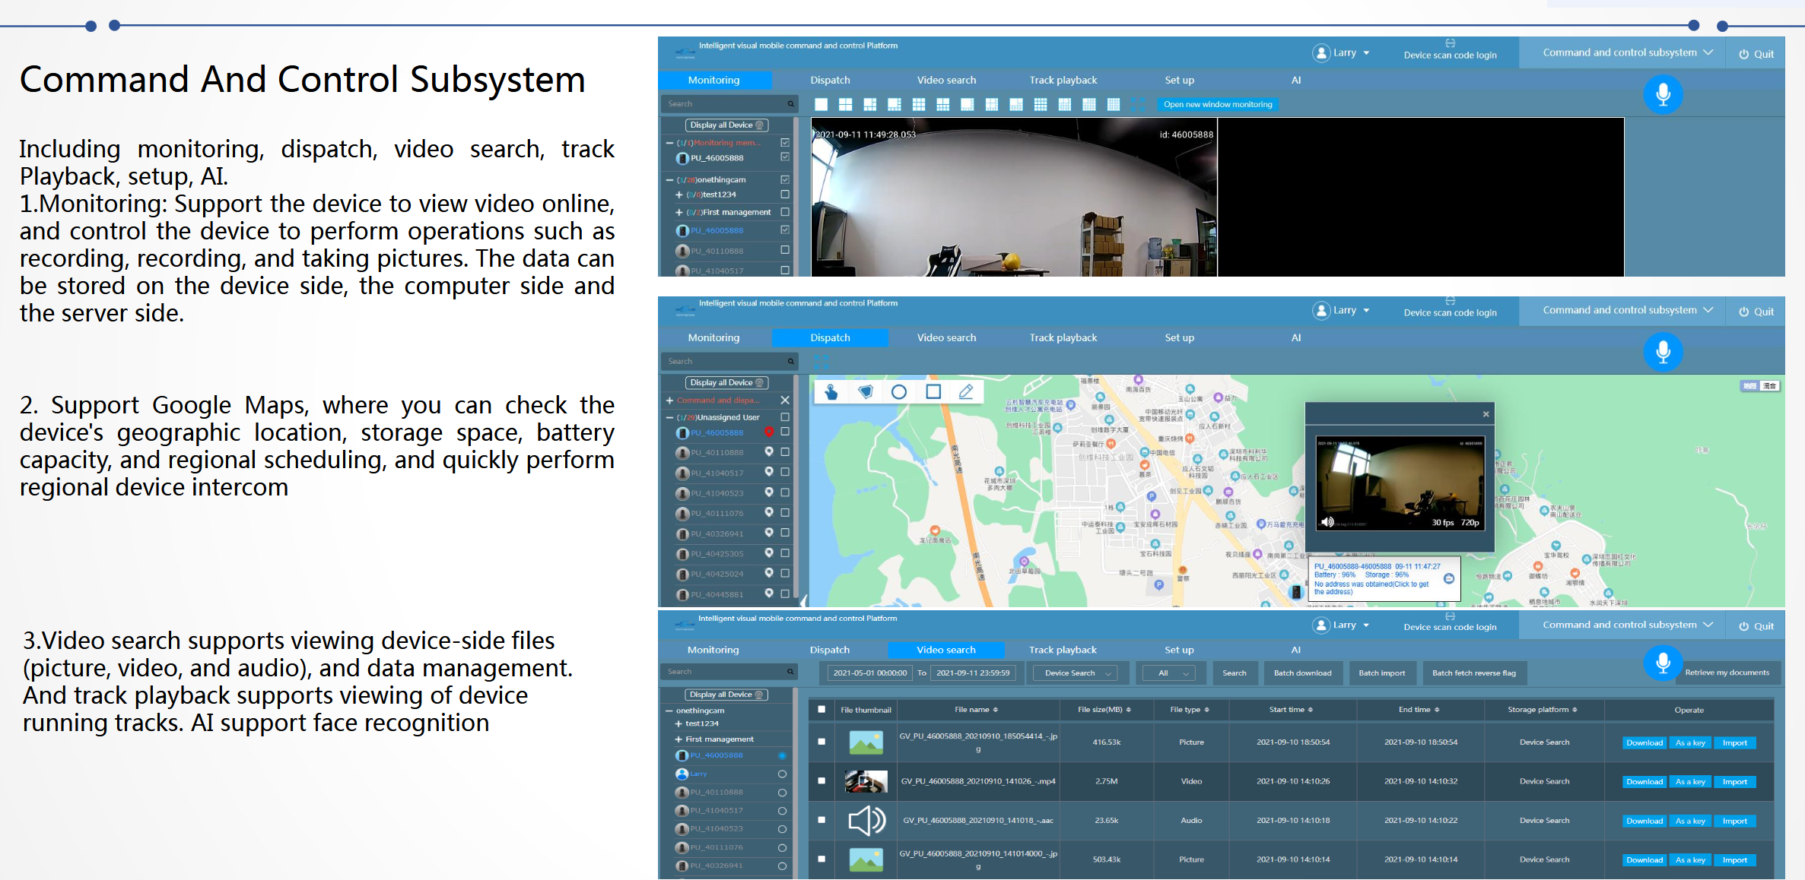Click Open new window monitoring button
The image size is (1805, 880).
(1217, 105)
